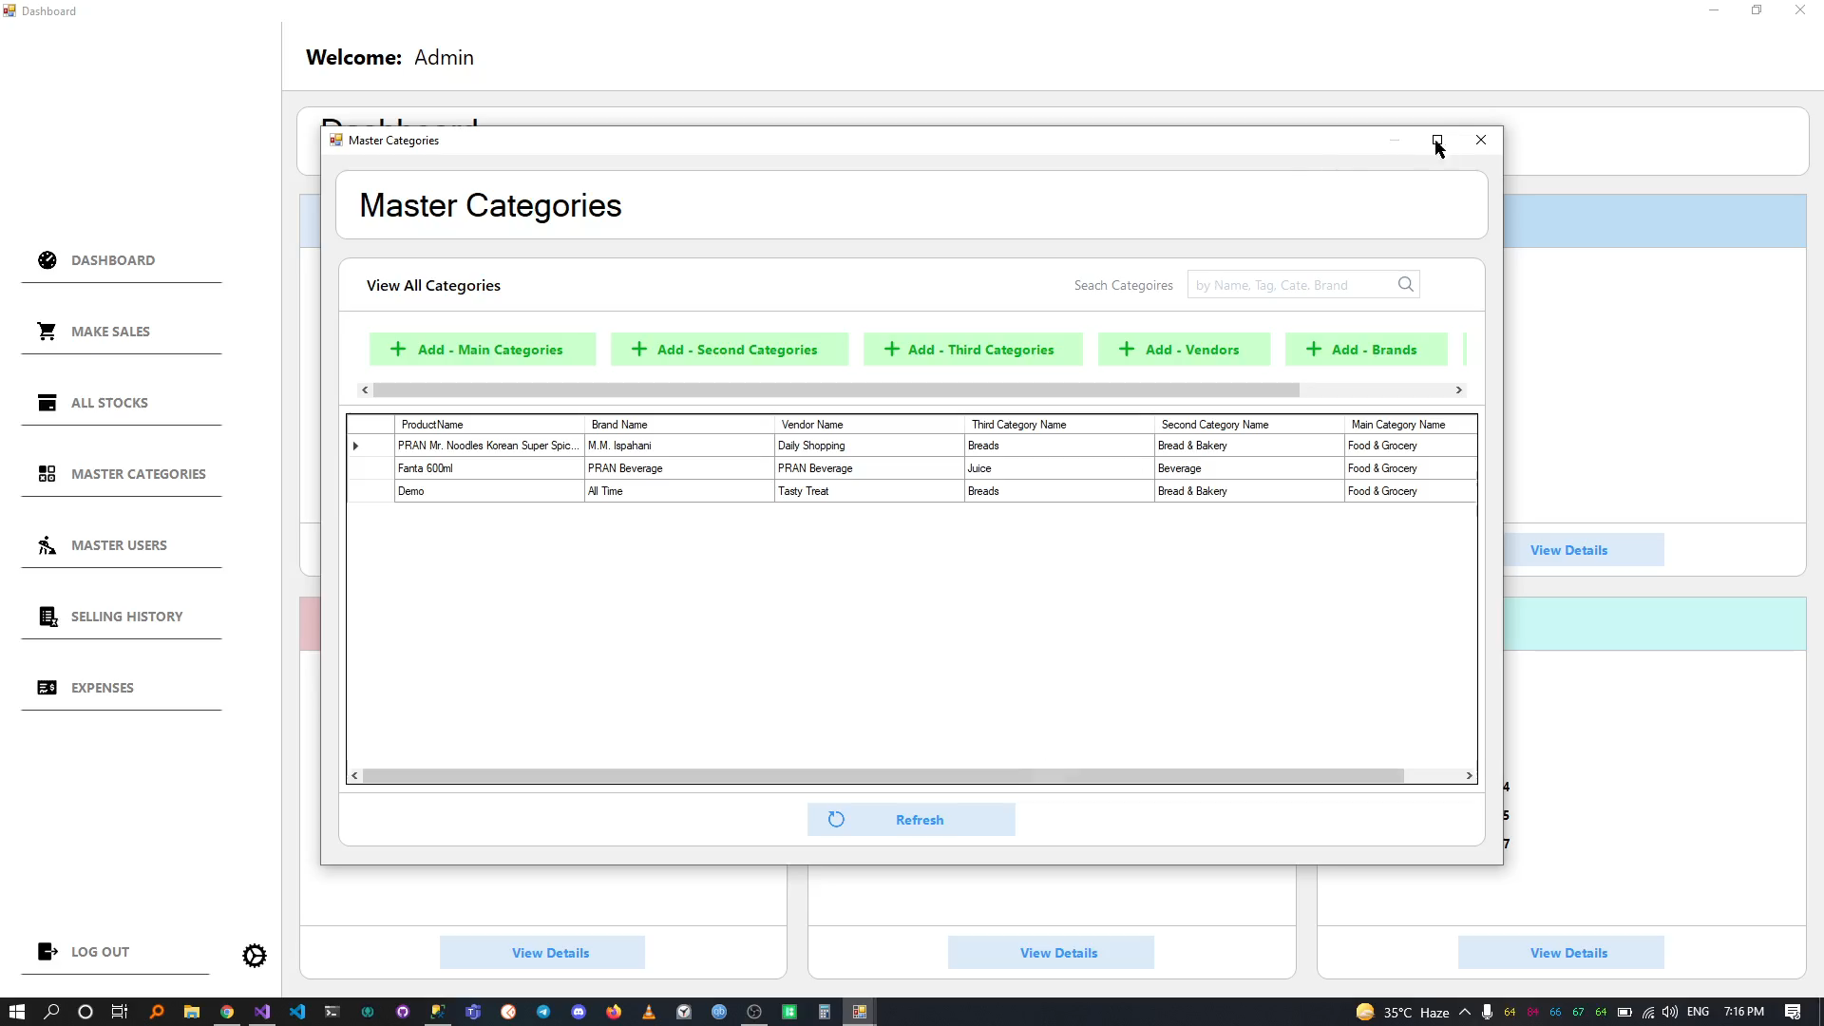Click the Make Sales cart icon

pyautogui.click(x=47, y=332)
